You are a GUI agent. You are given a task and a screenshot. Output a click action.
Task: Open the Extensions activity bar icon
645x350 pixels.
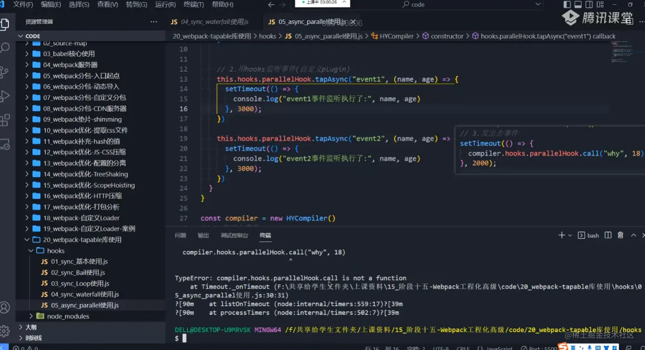point(5,119)
